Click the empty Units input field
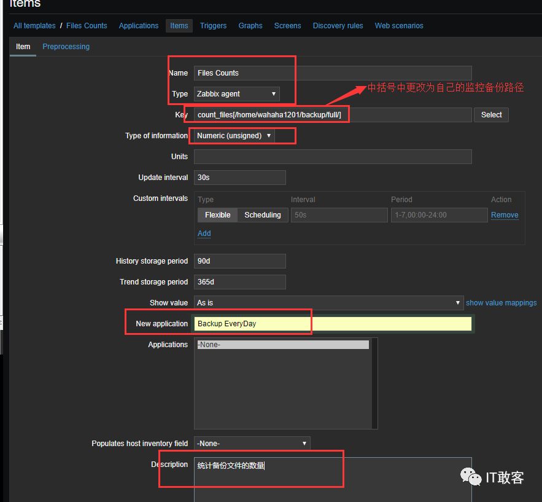This screenshot has width=542, height=502. pyautogui.click(x=333, y=157)
